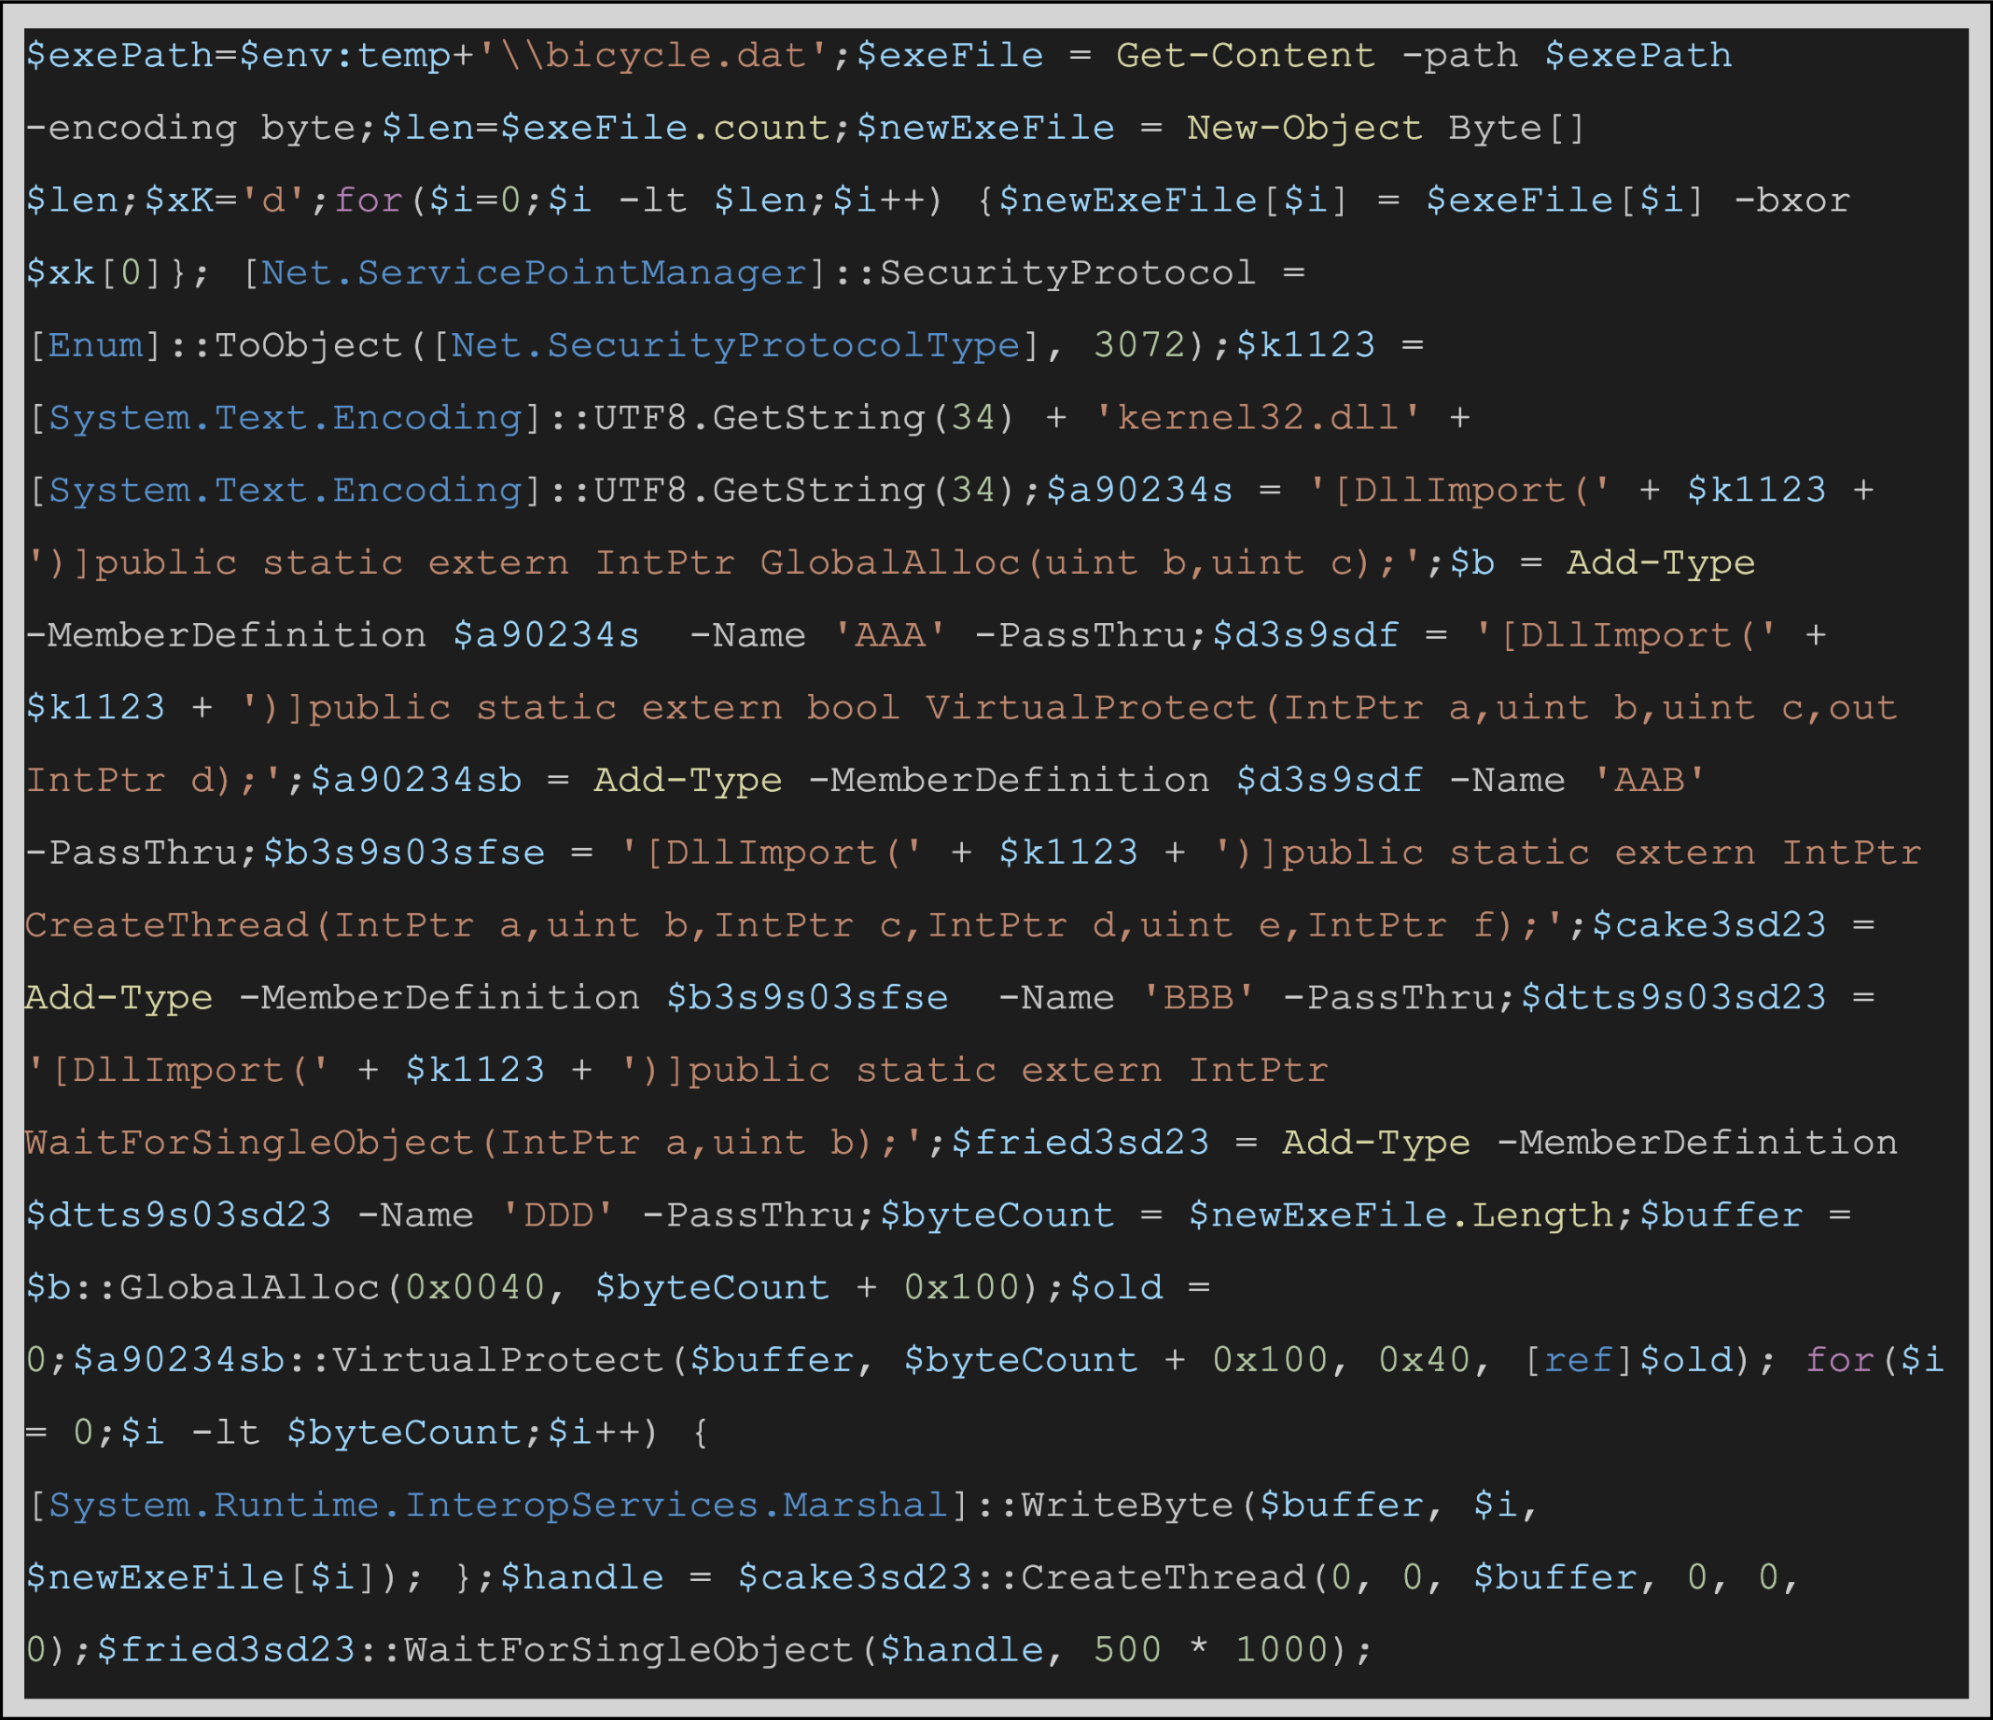Click the 'DDD' name string

tap(558, 1215)
